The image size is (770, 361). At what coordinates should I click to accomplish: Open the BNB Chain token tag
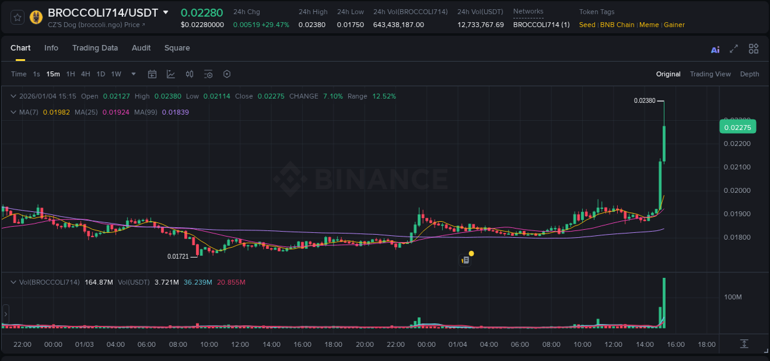(x=617, y=25)
